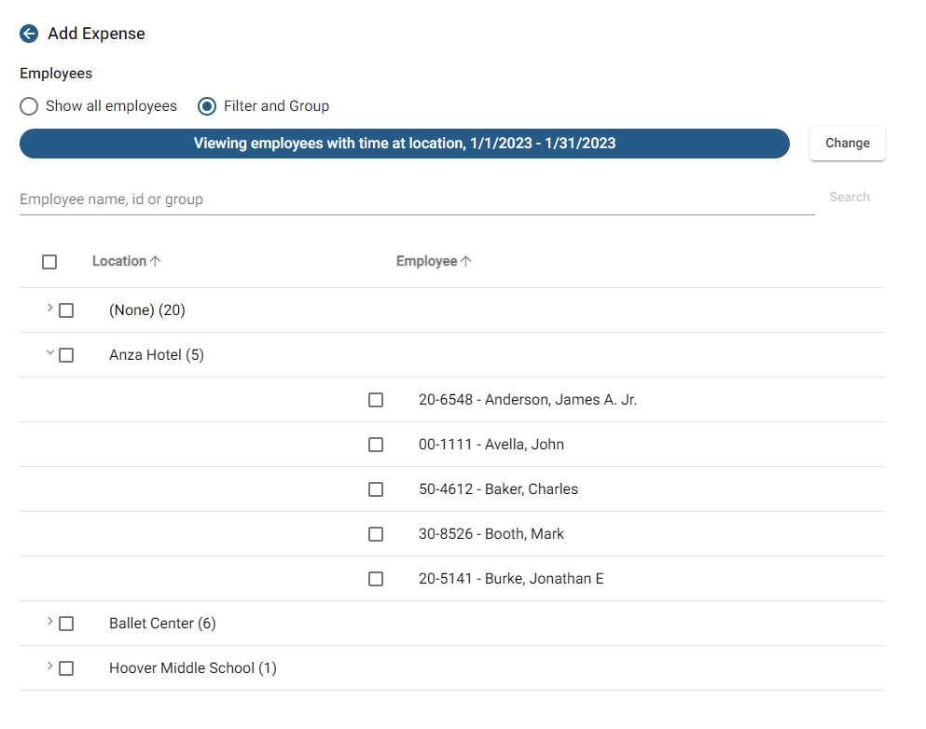Click the text 20-6548 - Anderson, James A. Jr.
Viewport: 926px width, 729px height.
pos(528,400)
